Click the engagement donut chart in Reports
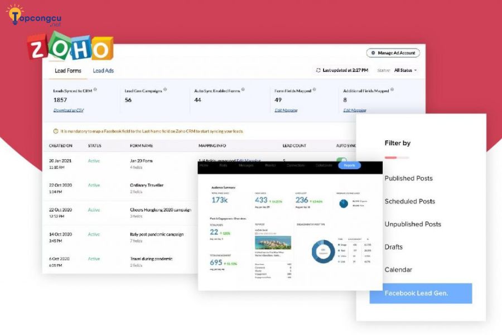Viewport: 502px width, 335px height. point(323,251)
